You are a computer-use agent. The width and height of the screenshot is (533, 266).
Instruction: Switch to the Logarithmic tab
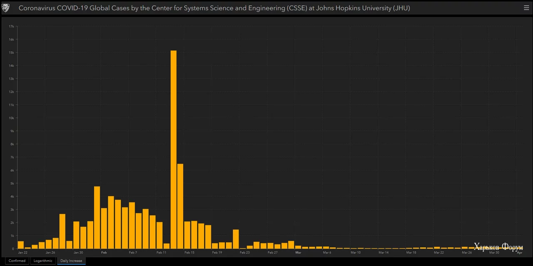[x=43, y=261]
